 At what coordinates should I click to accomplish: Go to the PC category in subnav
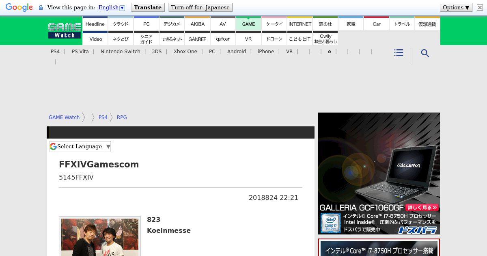(x=212, y=52)
